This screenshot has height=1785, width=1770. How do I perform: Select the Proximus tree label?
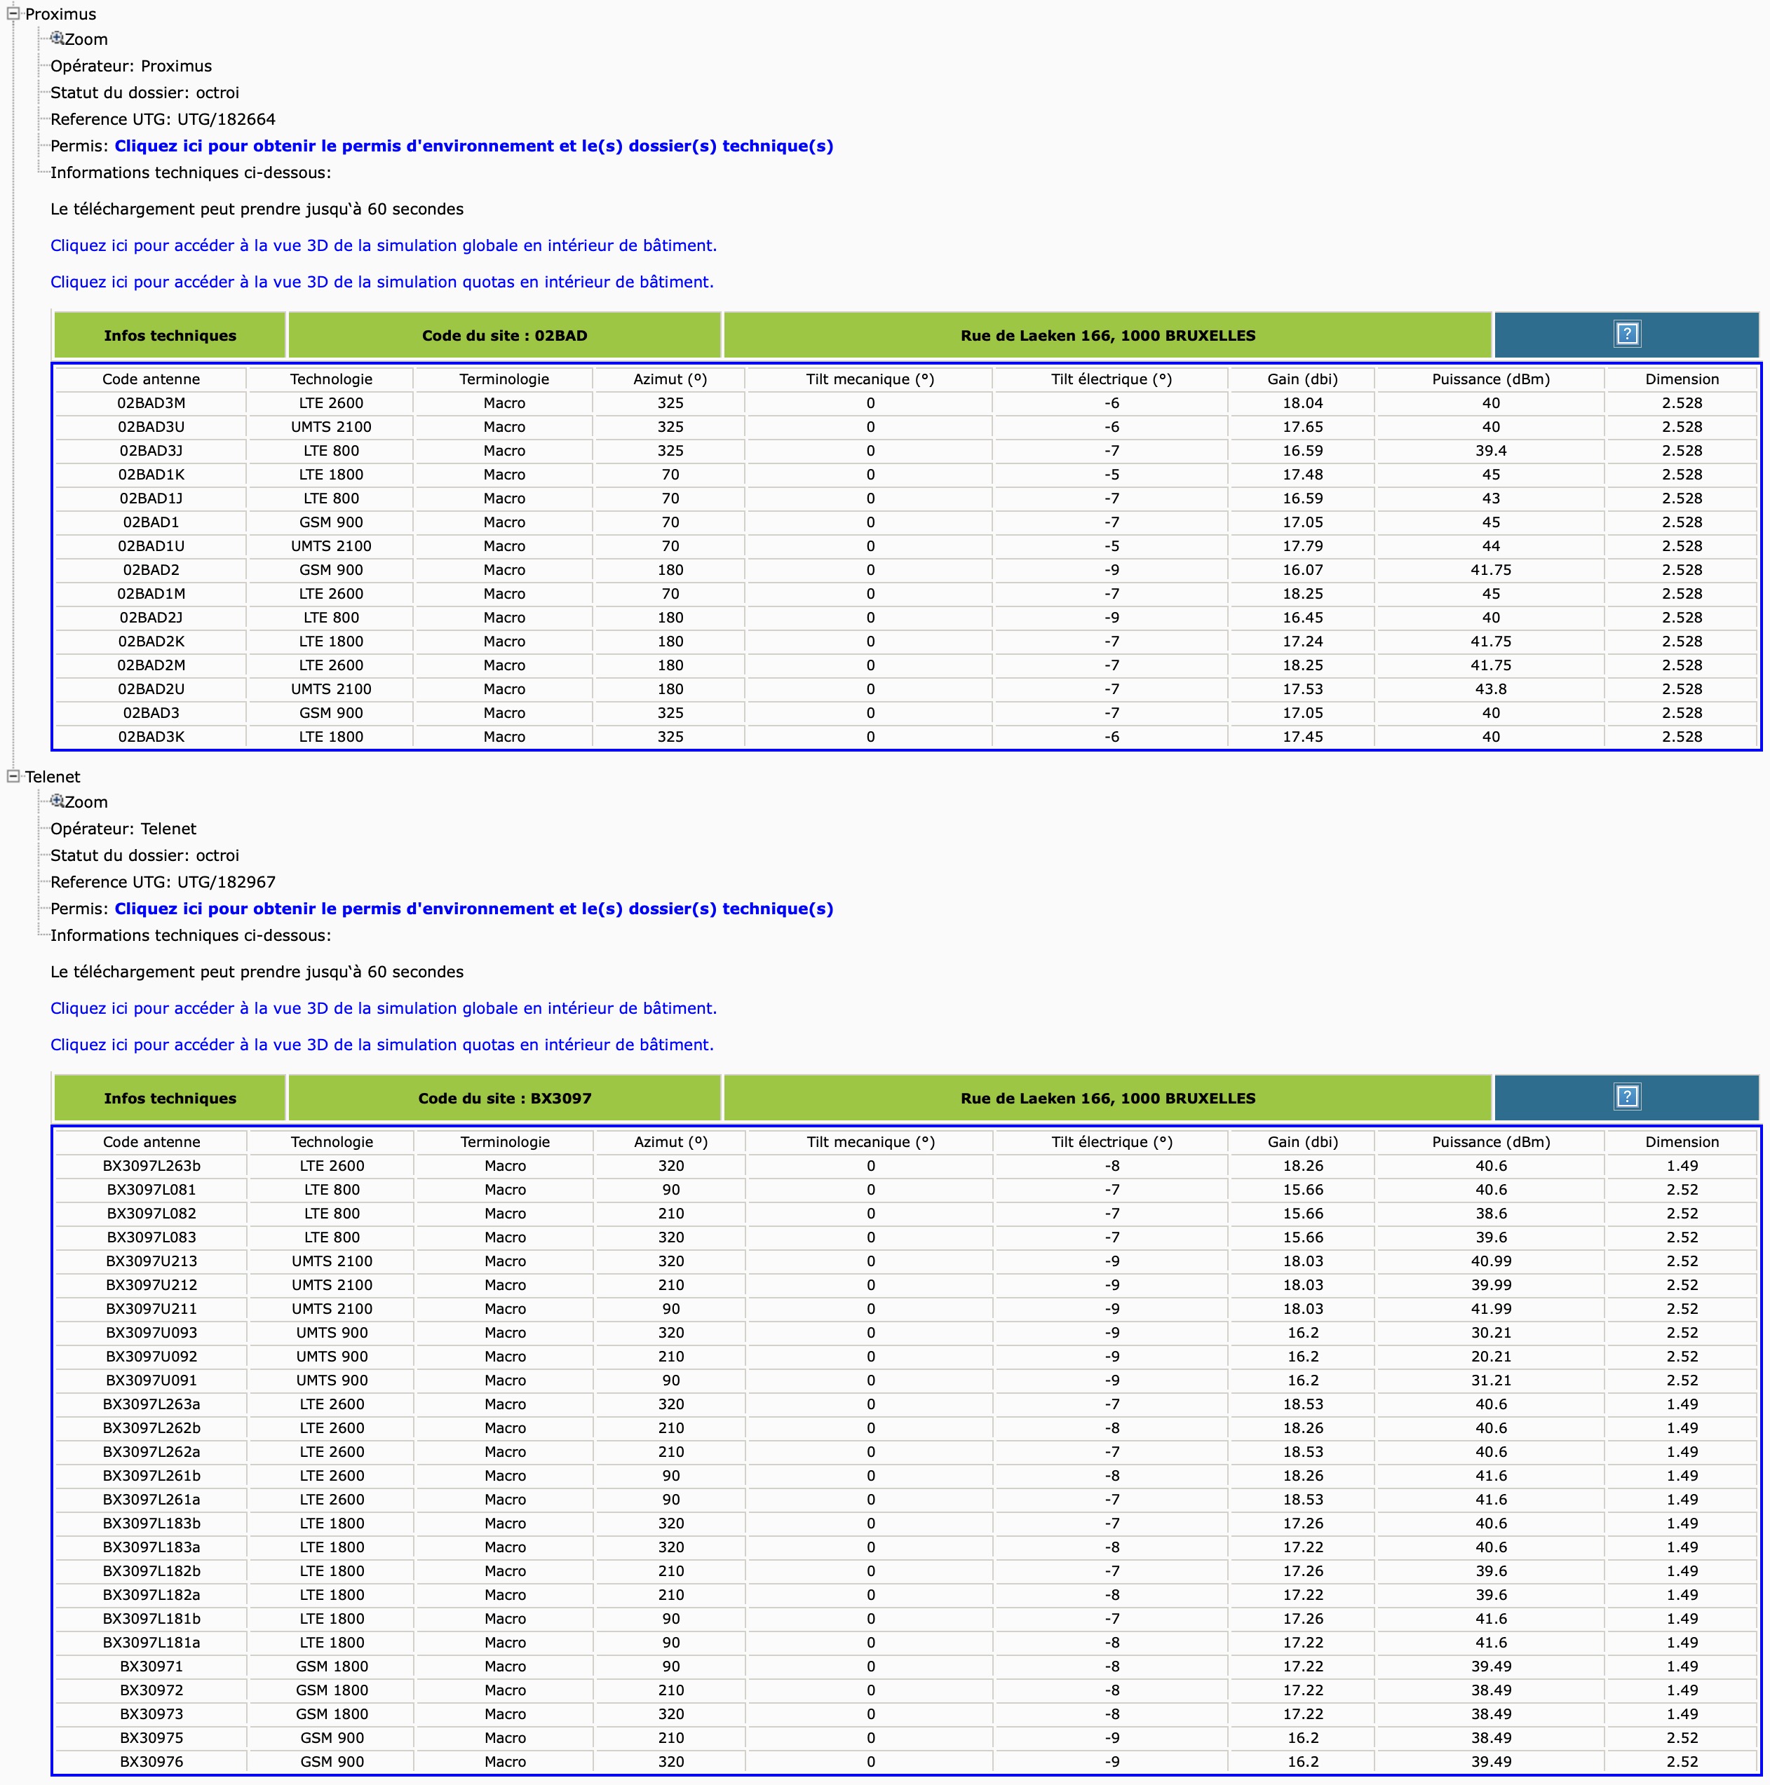[x=60, y=14]
